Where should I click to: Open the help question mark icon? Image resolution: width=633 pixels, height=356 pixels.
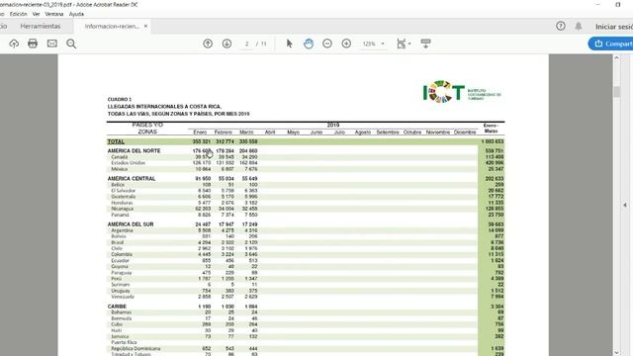(561, 26)
